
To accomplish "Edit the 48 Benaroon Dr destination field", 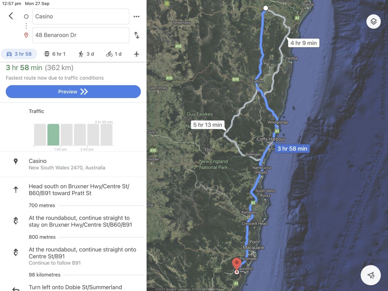I will (x=81, y=35).
